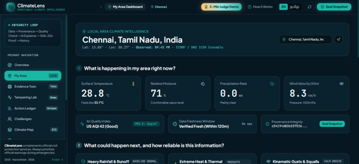Click the Live badge on My Area
This screenshot has height=164, width=359.
click(x=53, y=76)
